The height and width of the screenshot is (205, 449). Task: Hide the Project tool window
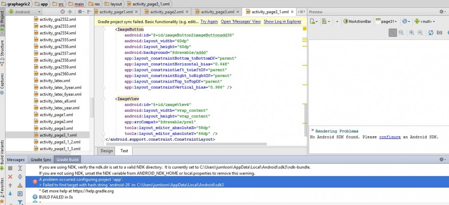[89, 12]
